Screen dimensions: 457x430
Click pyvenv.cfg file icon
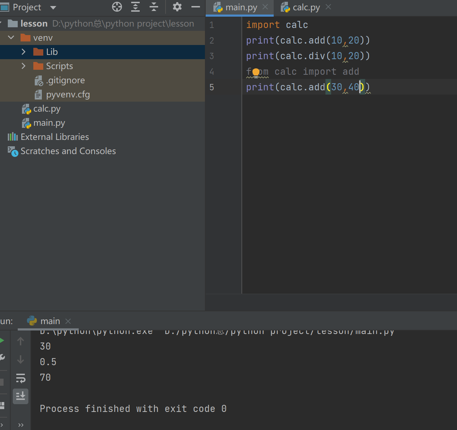coord(38,95)
